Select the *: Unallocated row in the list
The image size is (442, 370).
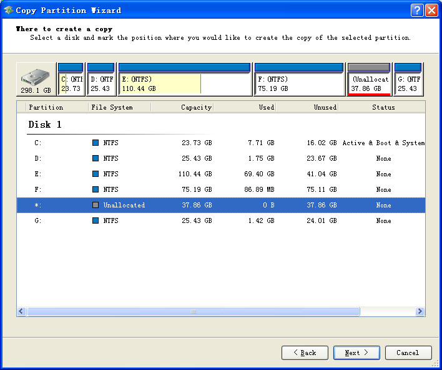click(x=221, y=205)
